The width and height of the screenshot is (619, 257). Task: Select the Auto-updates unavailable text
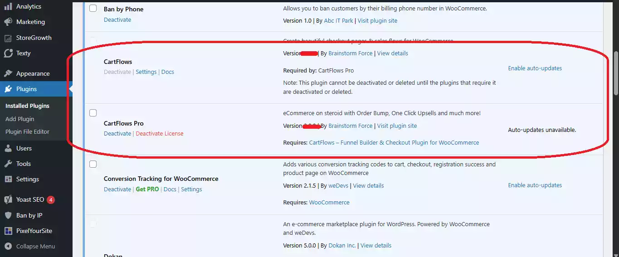tap(542, 130)
